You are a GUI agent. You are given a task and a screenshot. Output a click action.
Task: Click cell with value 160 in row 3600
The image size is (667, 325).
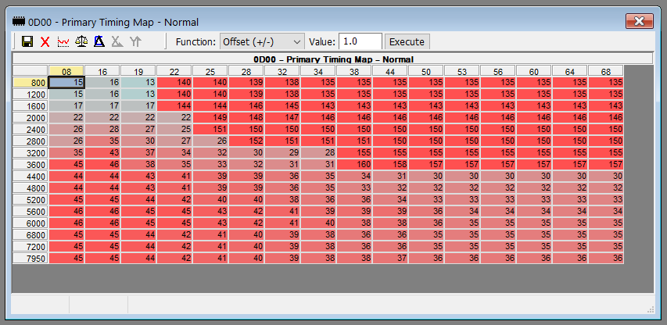tap(354, 164)
